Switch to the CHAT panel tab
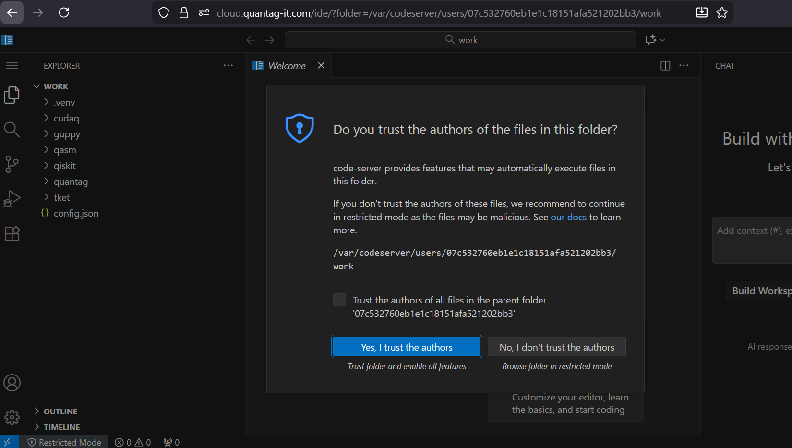Screen dimensions: 792x448 724,66
